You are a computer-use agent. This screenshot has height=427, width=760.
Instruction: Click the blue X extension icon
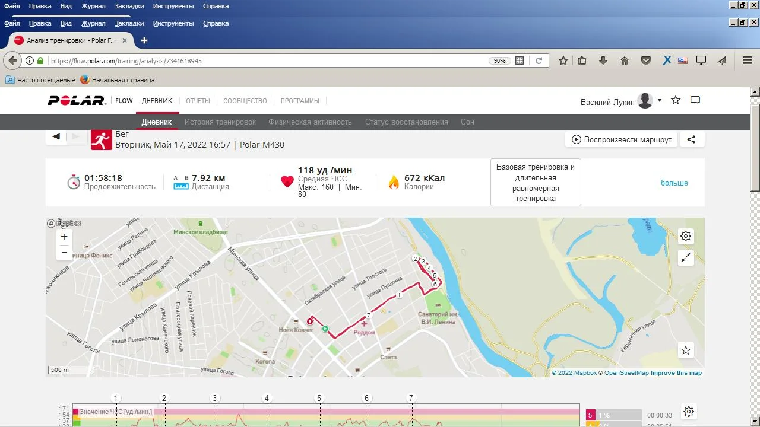pyautogui.click(x=667, y=60)
